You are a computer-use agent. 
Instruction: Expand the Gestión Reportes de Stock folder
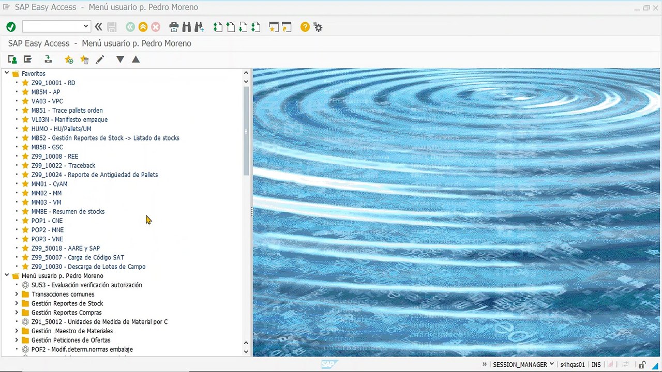17,303
